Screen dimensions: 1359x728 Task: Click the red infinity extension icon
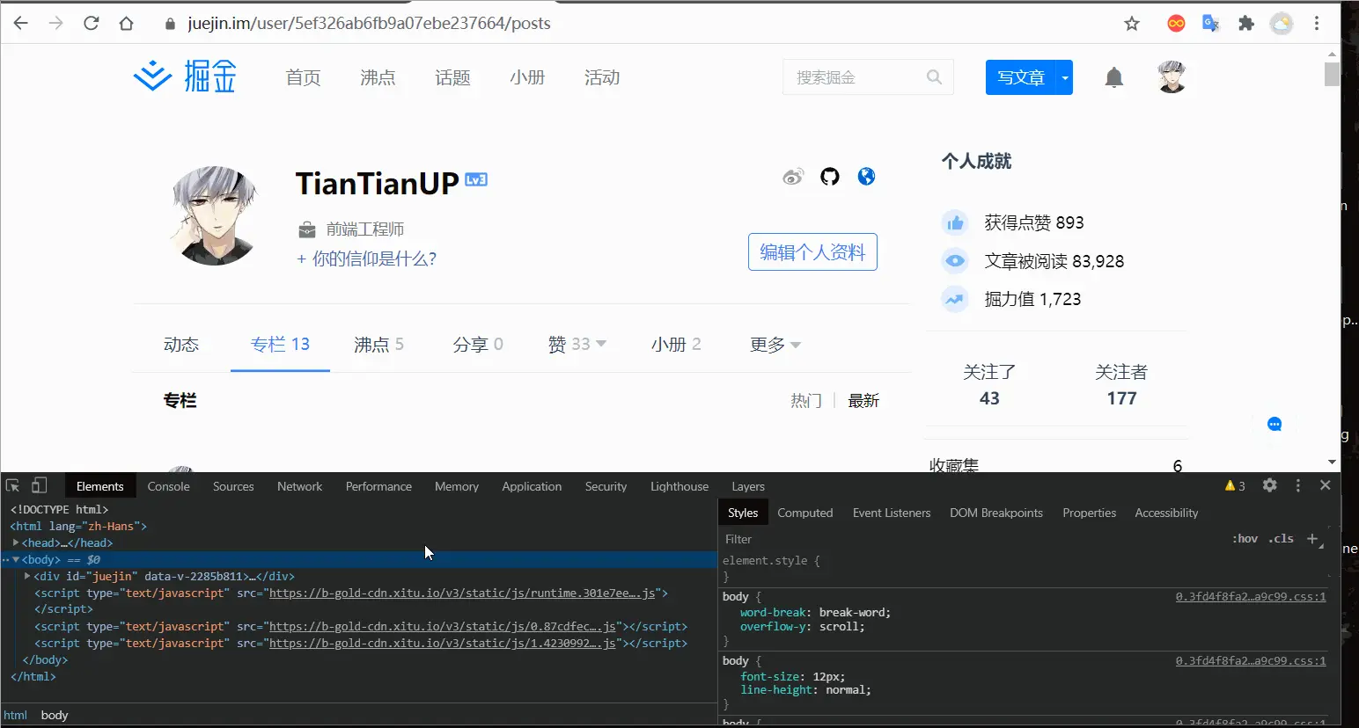pyautogui.click(x=1176, y=24)
